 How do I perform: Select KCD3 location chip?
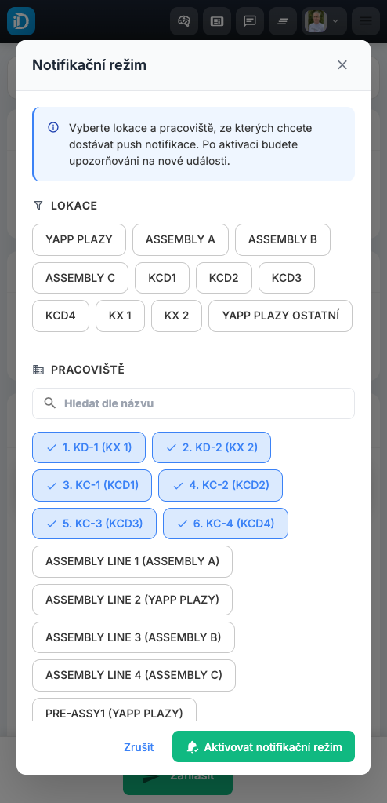(x=286, y=278)
